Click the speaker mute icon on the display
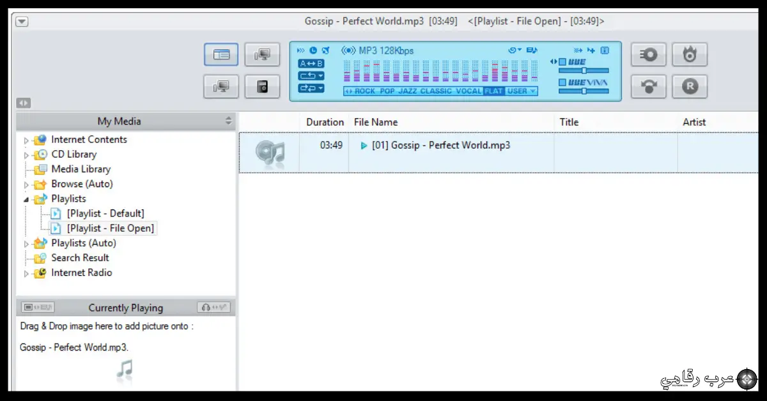The height and width of the screenshot is (401, 767). pos(325,49)
